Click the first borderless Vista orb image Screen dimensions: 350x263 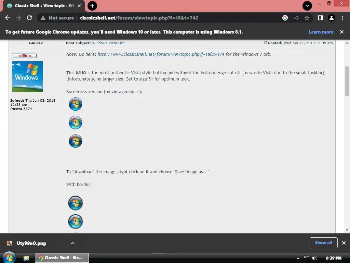tap(76, 104)
